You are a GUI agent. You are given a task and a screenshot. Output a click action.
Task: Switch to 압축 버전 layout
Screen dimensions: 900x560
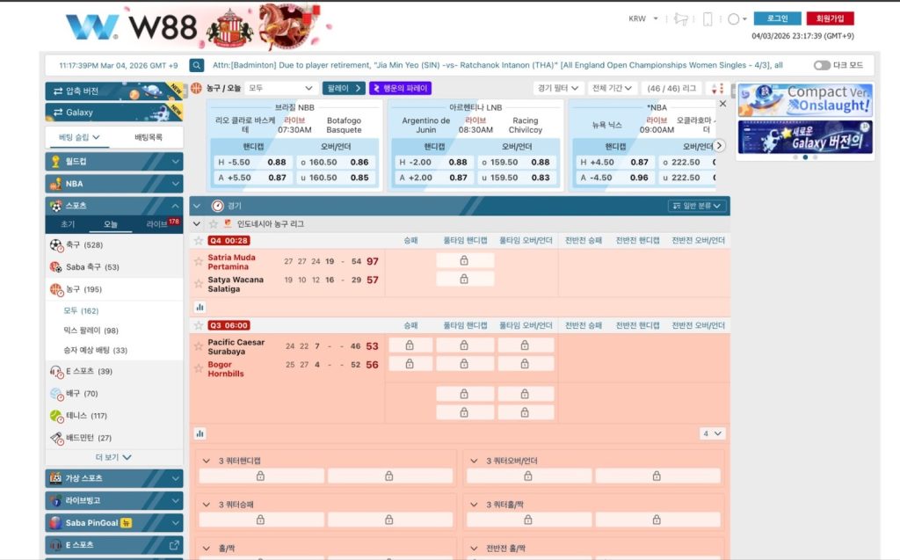coord(114,91)
